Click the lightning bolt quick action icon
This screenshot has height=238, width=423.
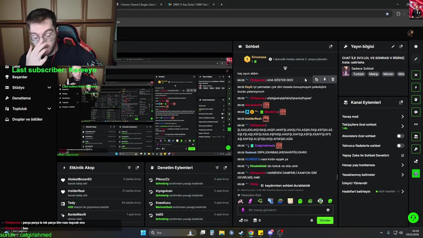pos(416,87)
